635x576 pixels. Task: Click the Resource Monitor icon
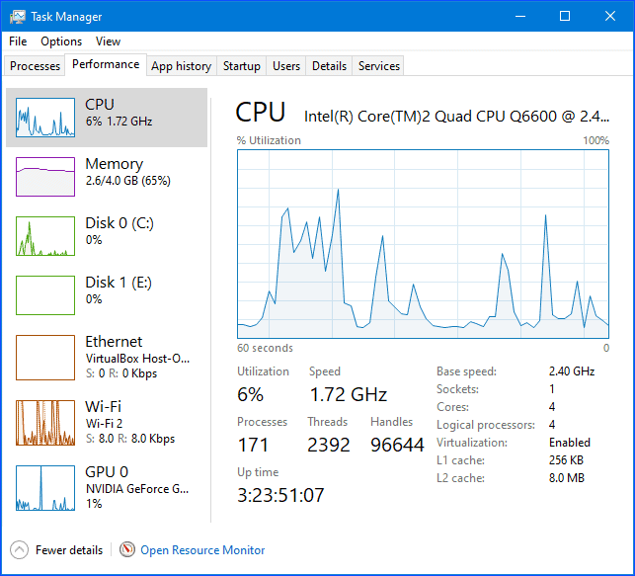point(126,550)
